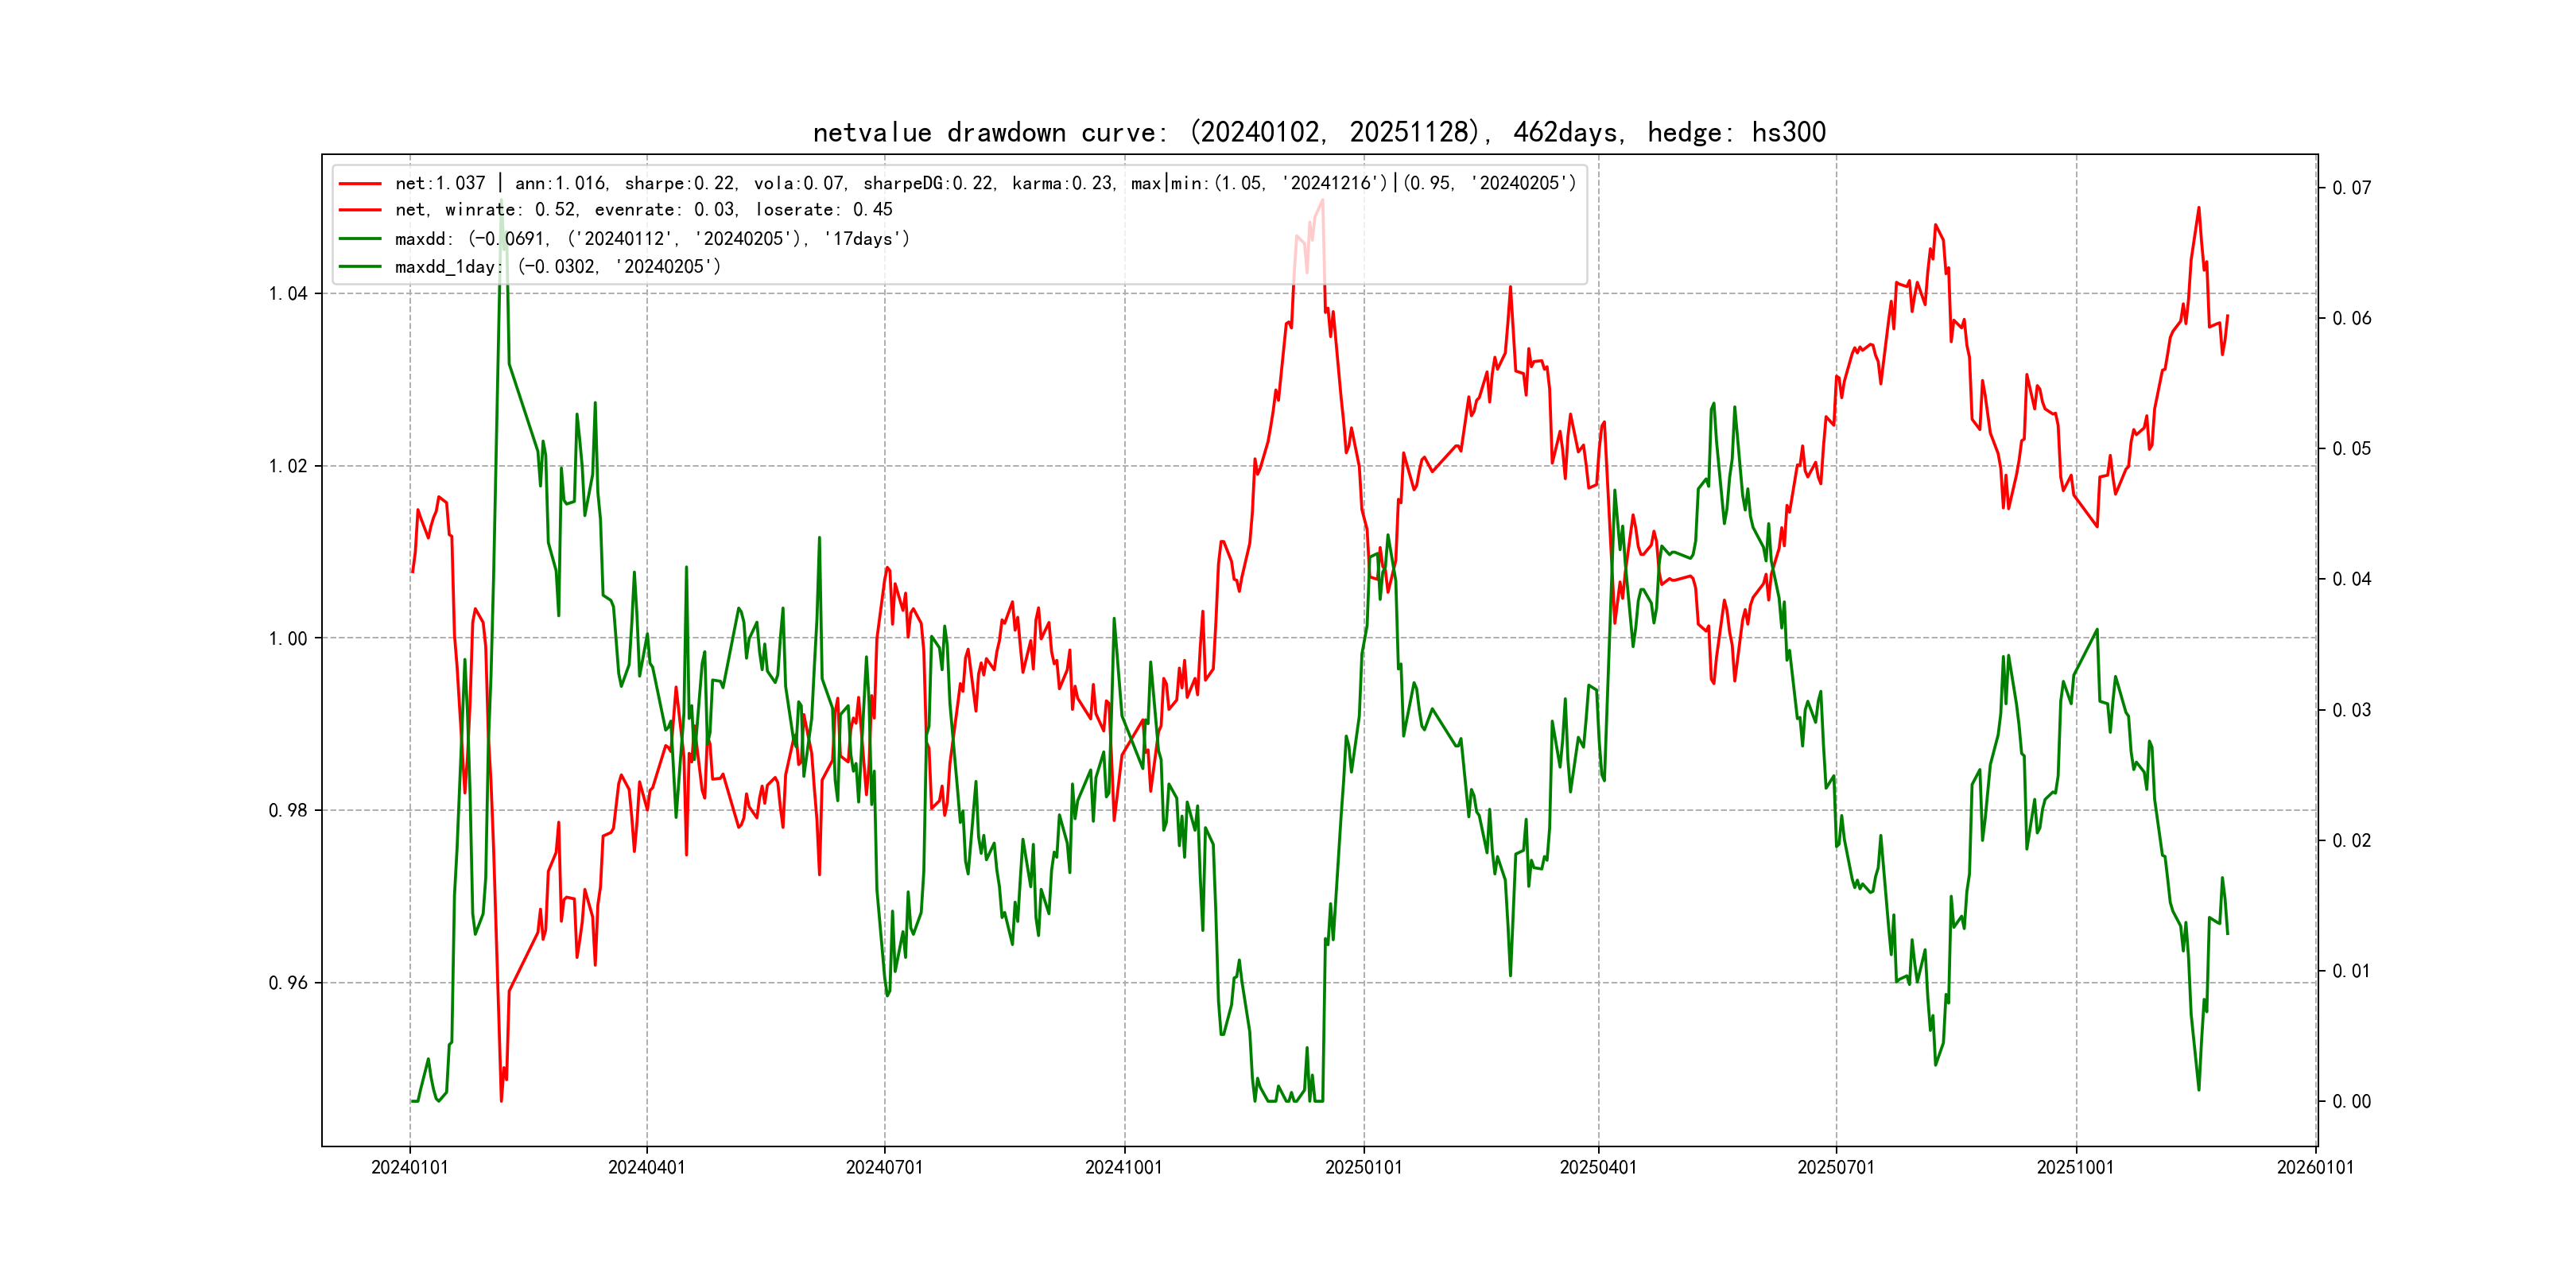Select the 20260101 x-axis date label

pos(2315,1168)
